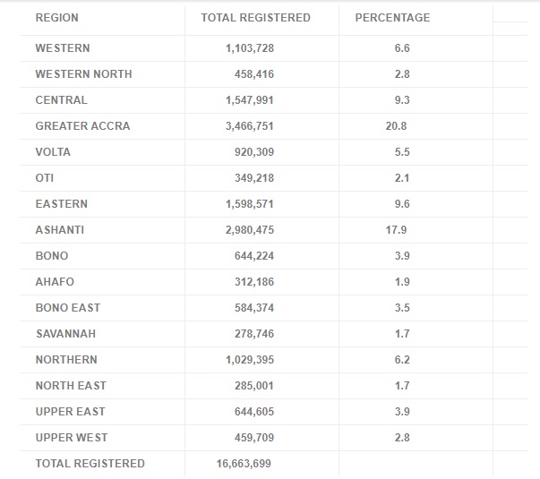Click the BONO EAST region name
Screen dimensions: 540x479
68,307
